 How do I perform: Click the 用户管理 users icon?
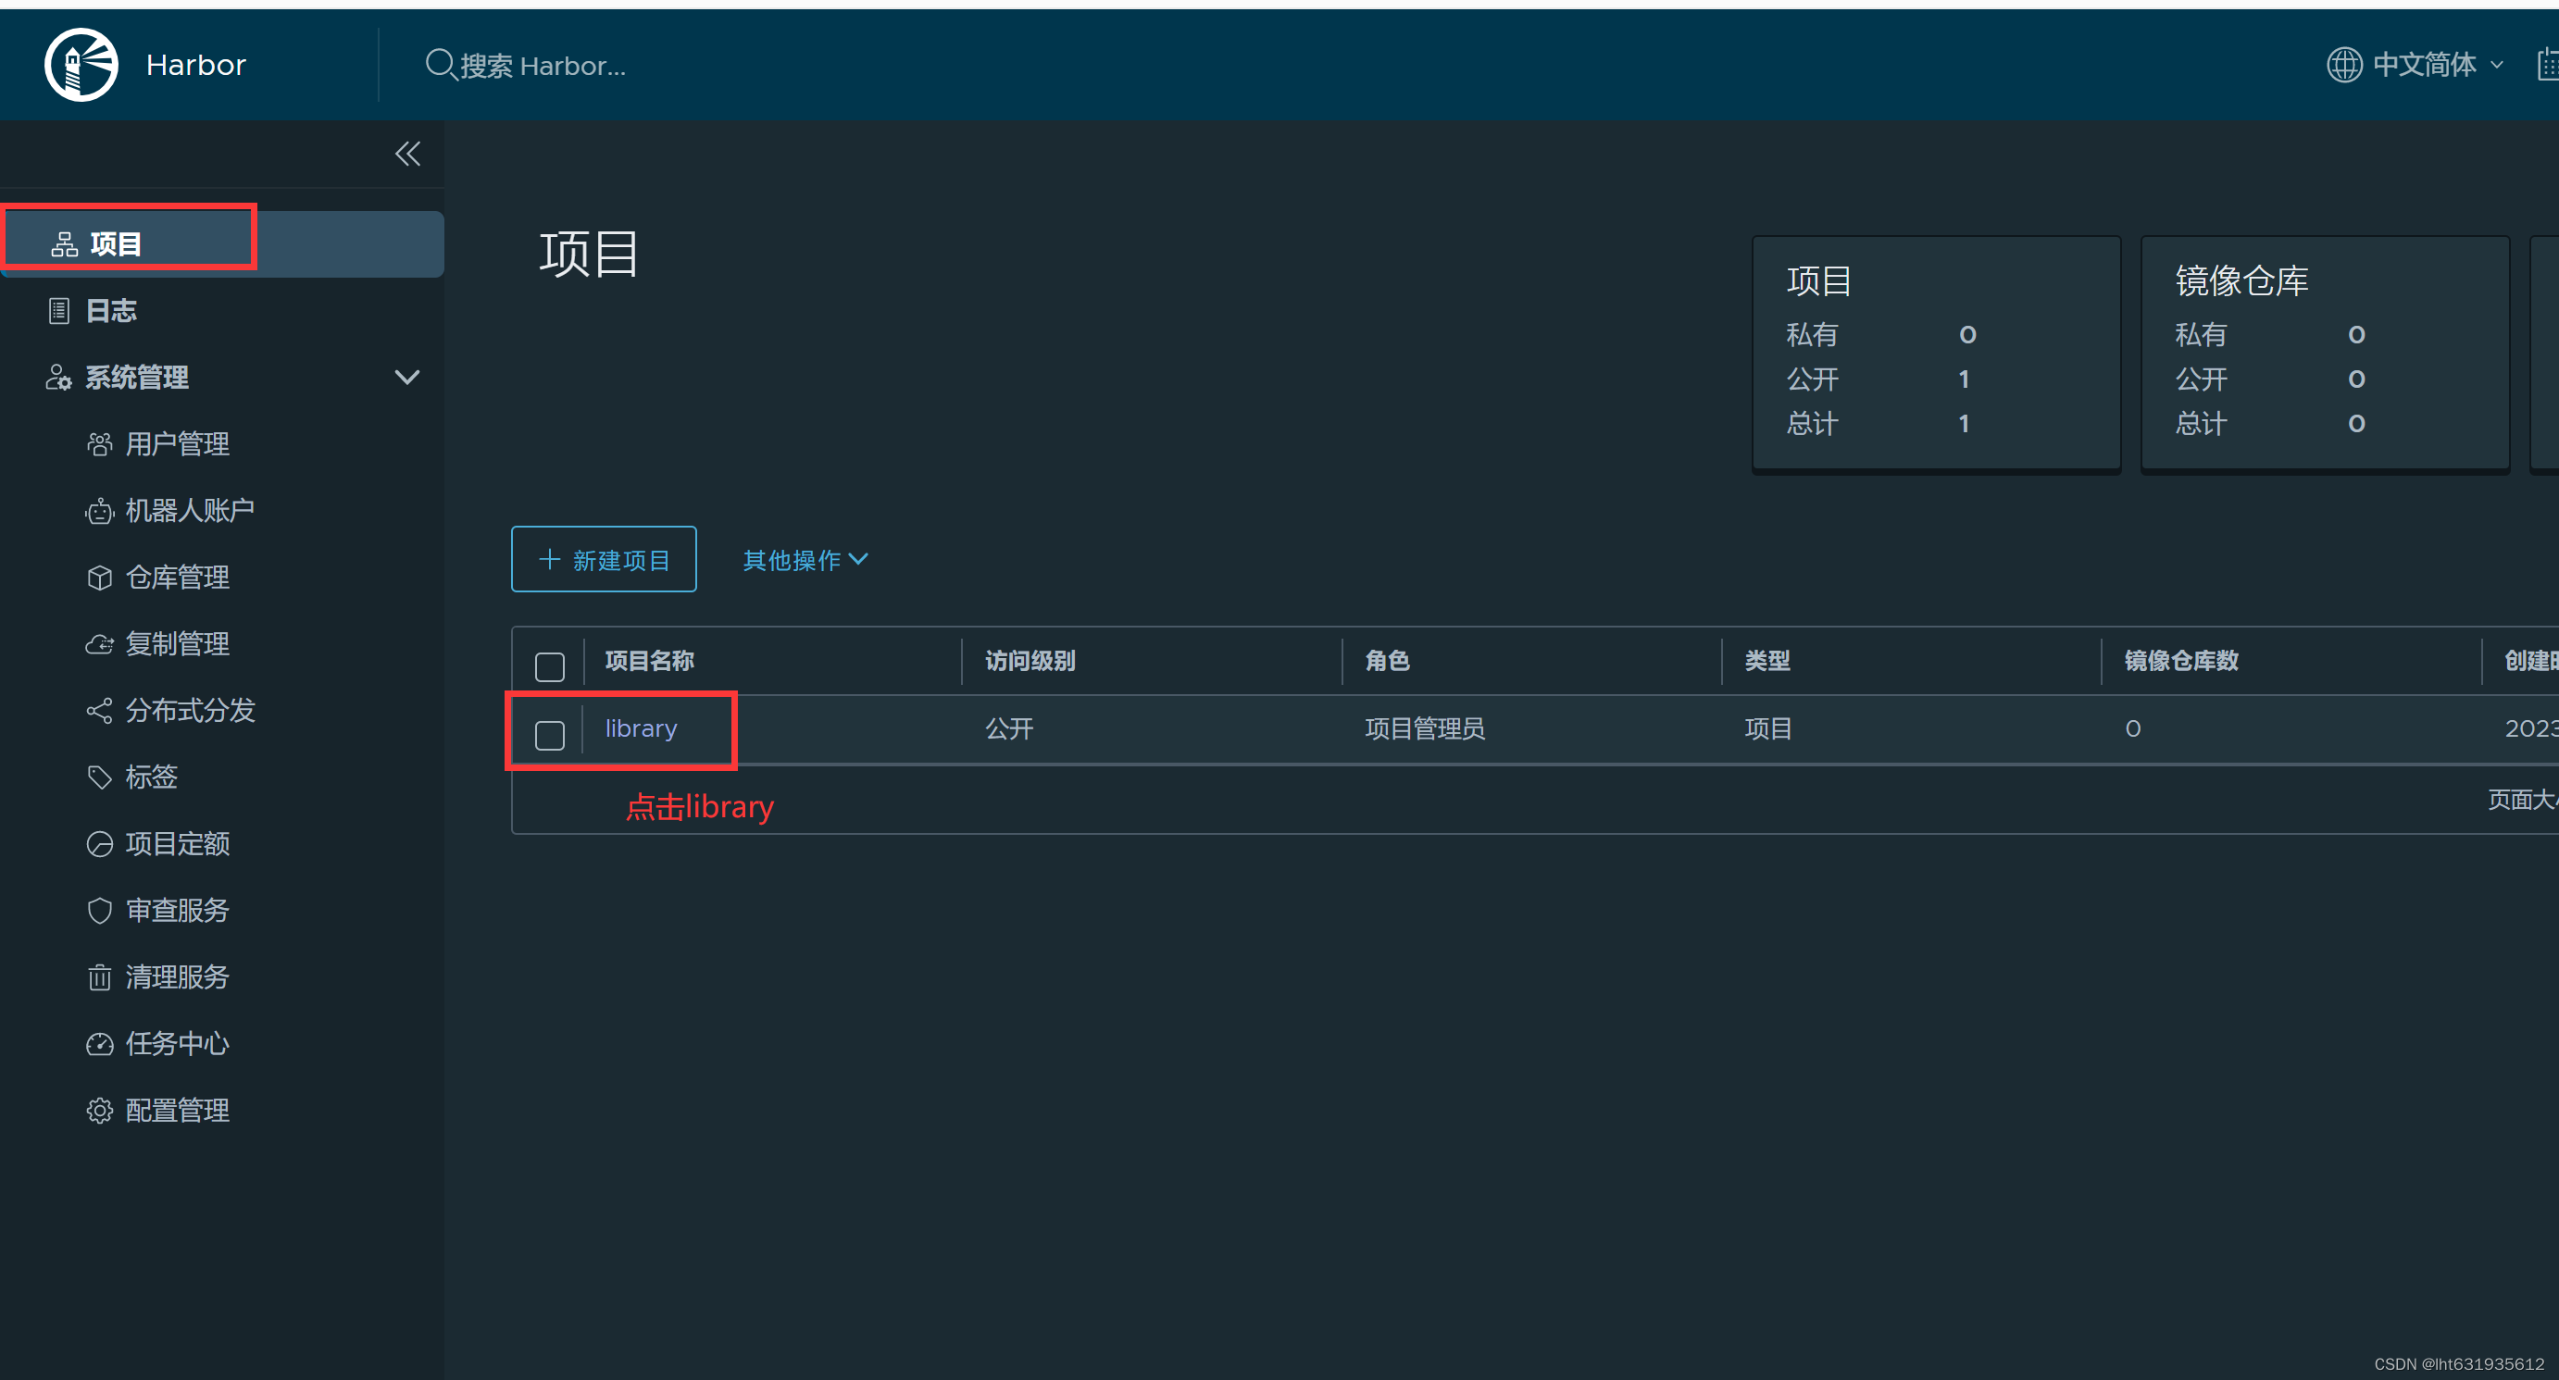pyautogui.click(x=99, y=443)
